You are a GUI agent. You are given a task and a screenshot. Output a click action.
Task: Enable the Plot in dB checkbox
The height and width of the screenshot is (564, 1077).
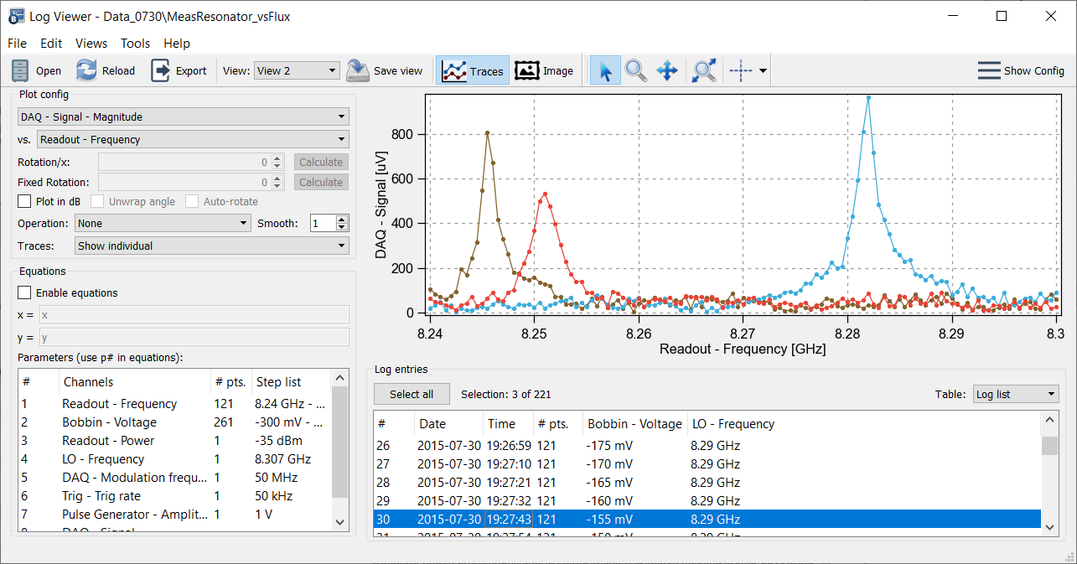(24, 202)
